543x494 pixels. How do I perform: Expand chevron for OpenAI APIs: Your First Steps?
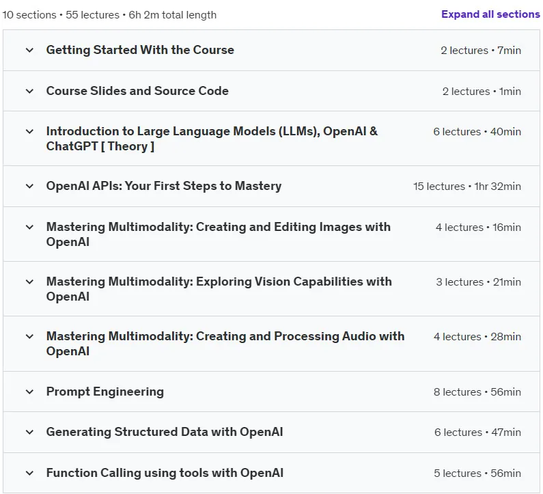30,186
